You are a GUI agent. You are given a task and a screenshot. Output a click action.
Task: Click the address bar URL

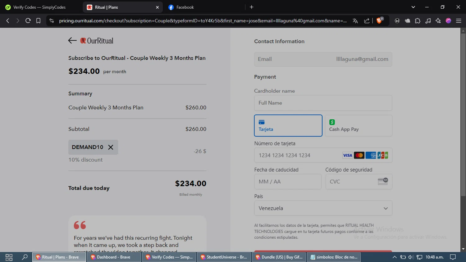[x=203, y=21]
